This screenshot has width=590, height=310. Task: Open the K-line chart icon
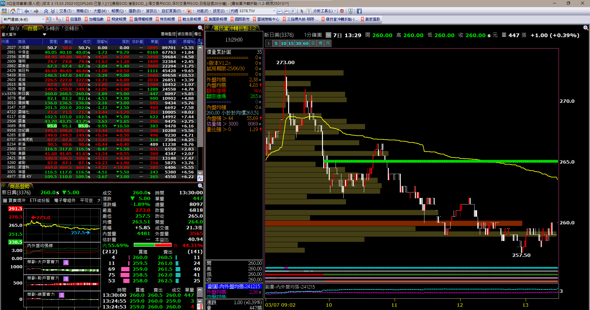(293, 11)
